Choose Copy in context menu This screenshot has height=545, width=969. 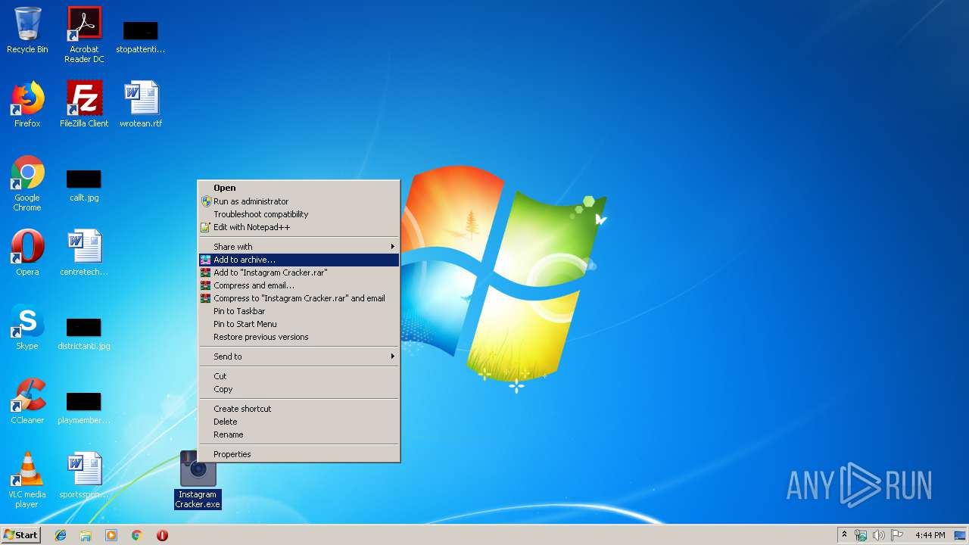click(x=299, y=389)
